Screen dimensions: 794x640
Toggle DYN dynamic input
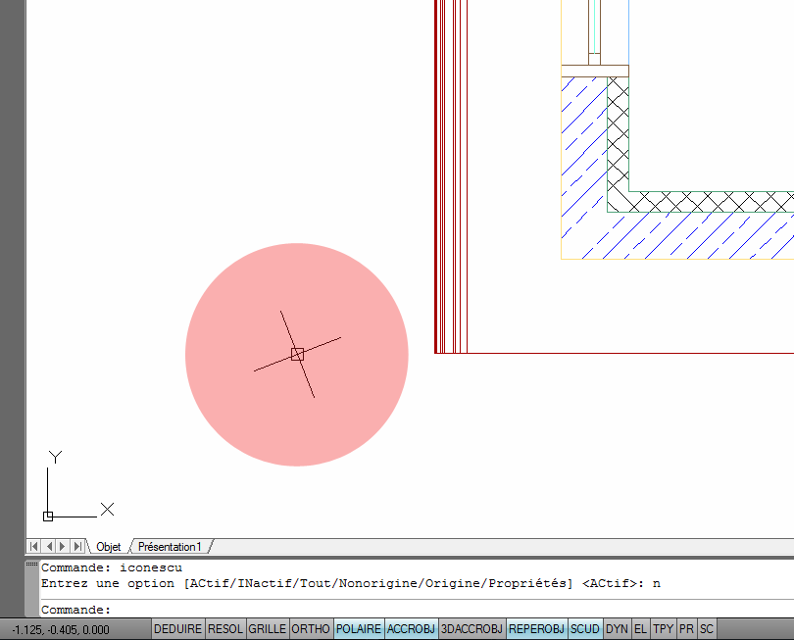[x=617, y=628]
